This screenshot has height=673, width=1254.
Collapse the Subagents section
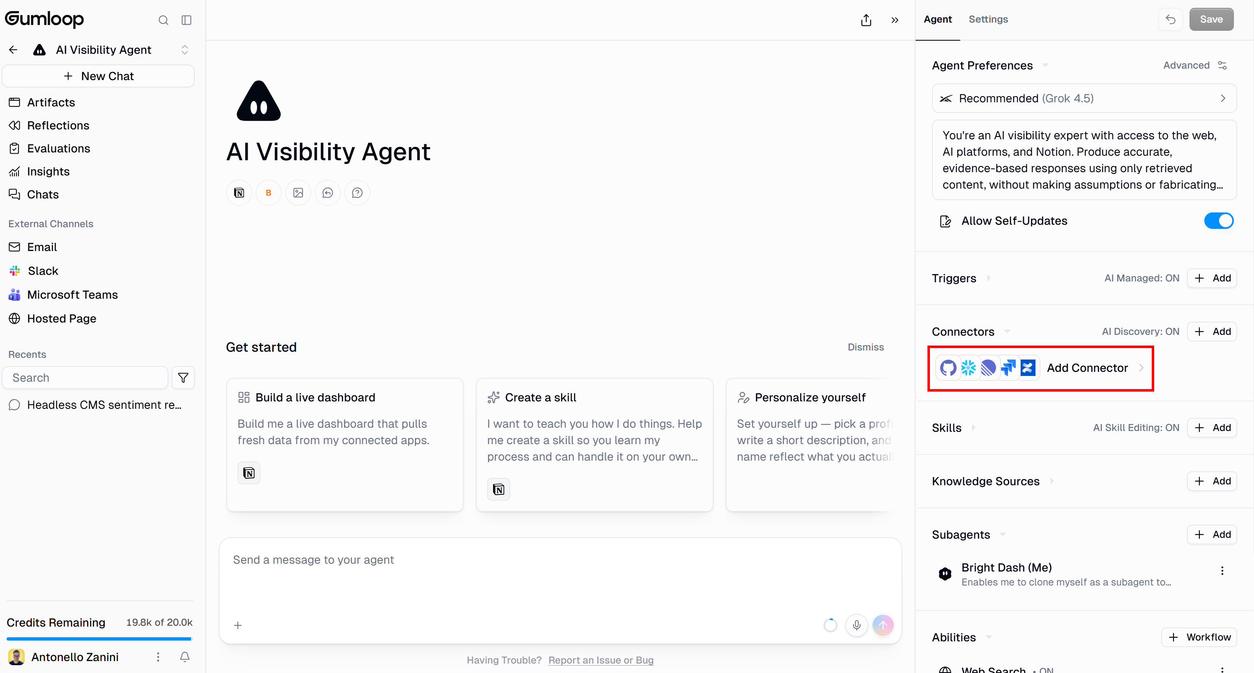[1002, 535]
